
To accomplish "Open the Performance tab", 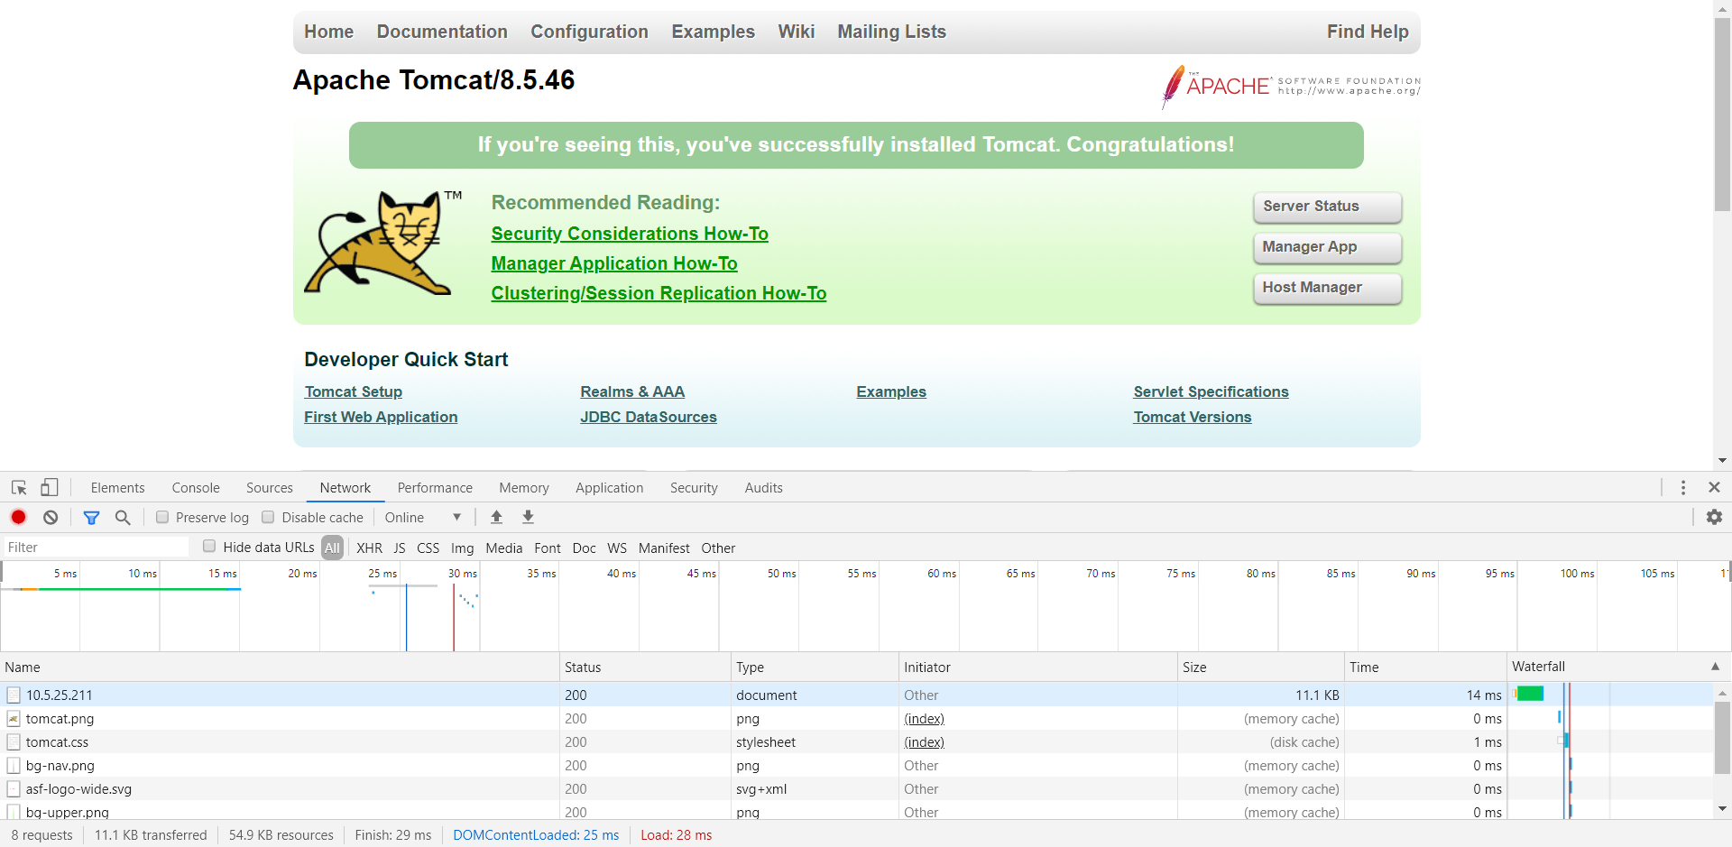I will click(435, 488).
